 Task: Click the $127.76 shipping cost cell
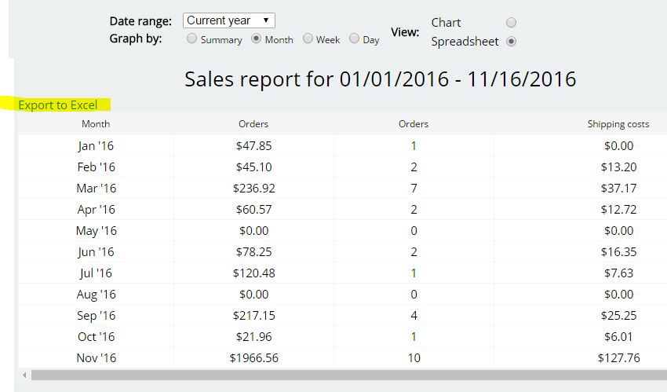click(x=618, y=358)
